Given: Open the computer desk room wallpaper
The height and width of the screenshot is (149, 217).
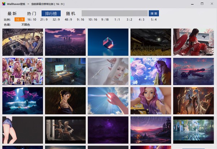Looking at the screenshot, I should pyautogui.click(x=65, y=71).
